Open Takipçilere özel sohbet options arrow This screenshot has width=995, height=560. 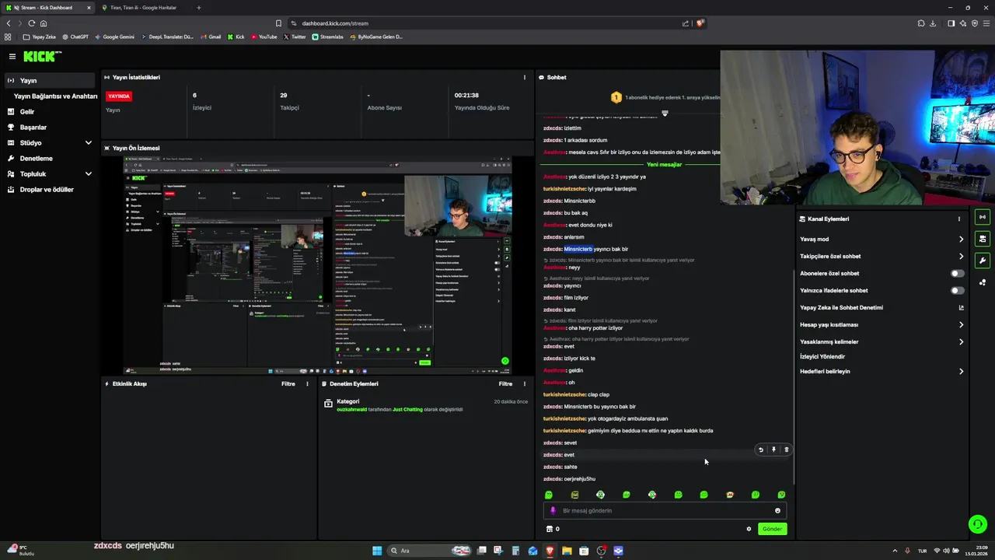(x=961, y=257)
